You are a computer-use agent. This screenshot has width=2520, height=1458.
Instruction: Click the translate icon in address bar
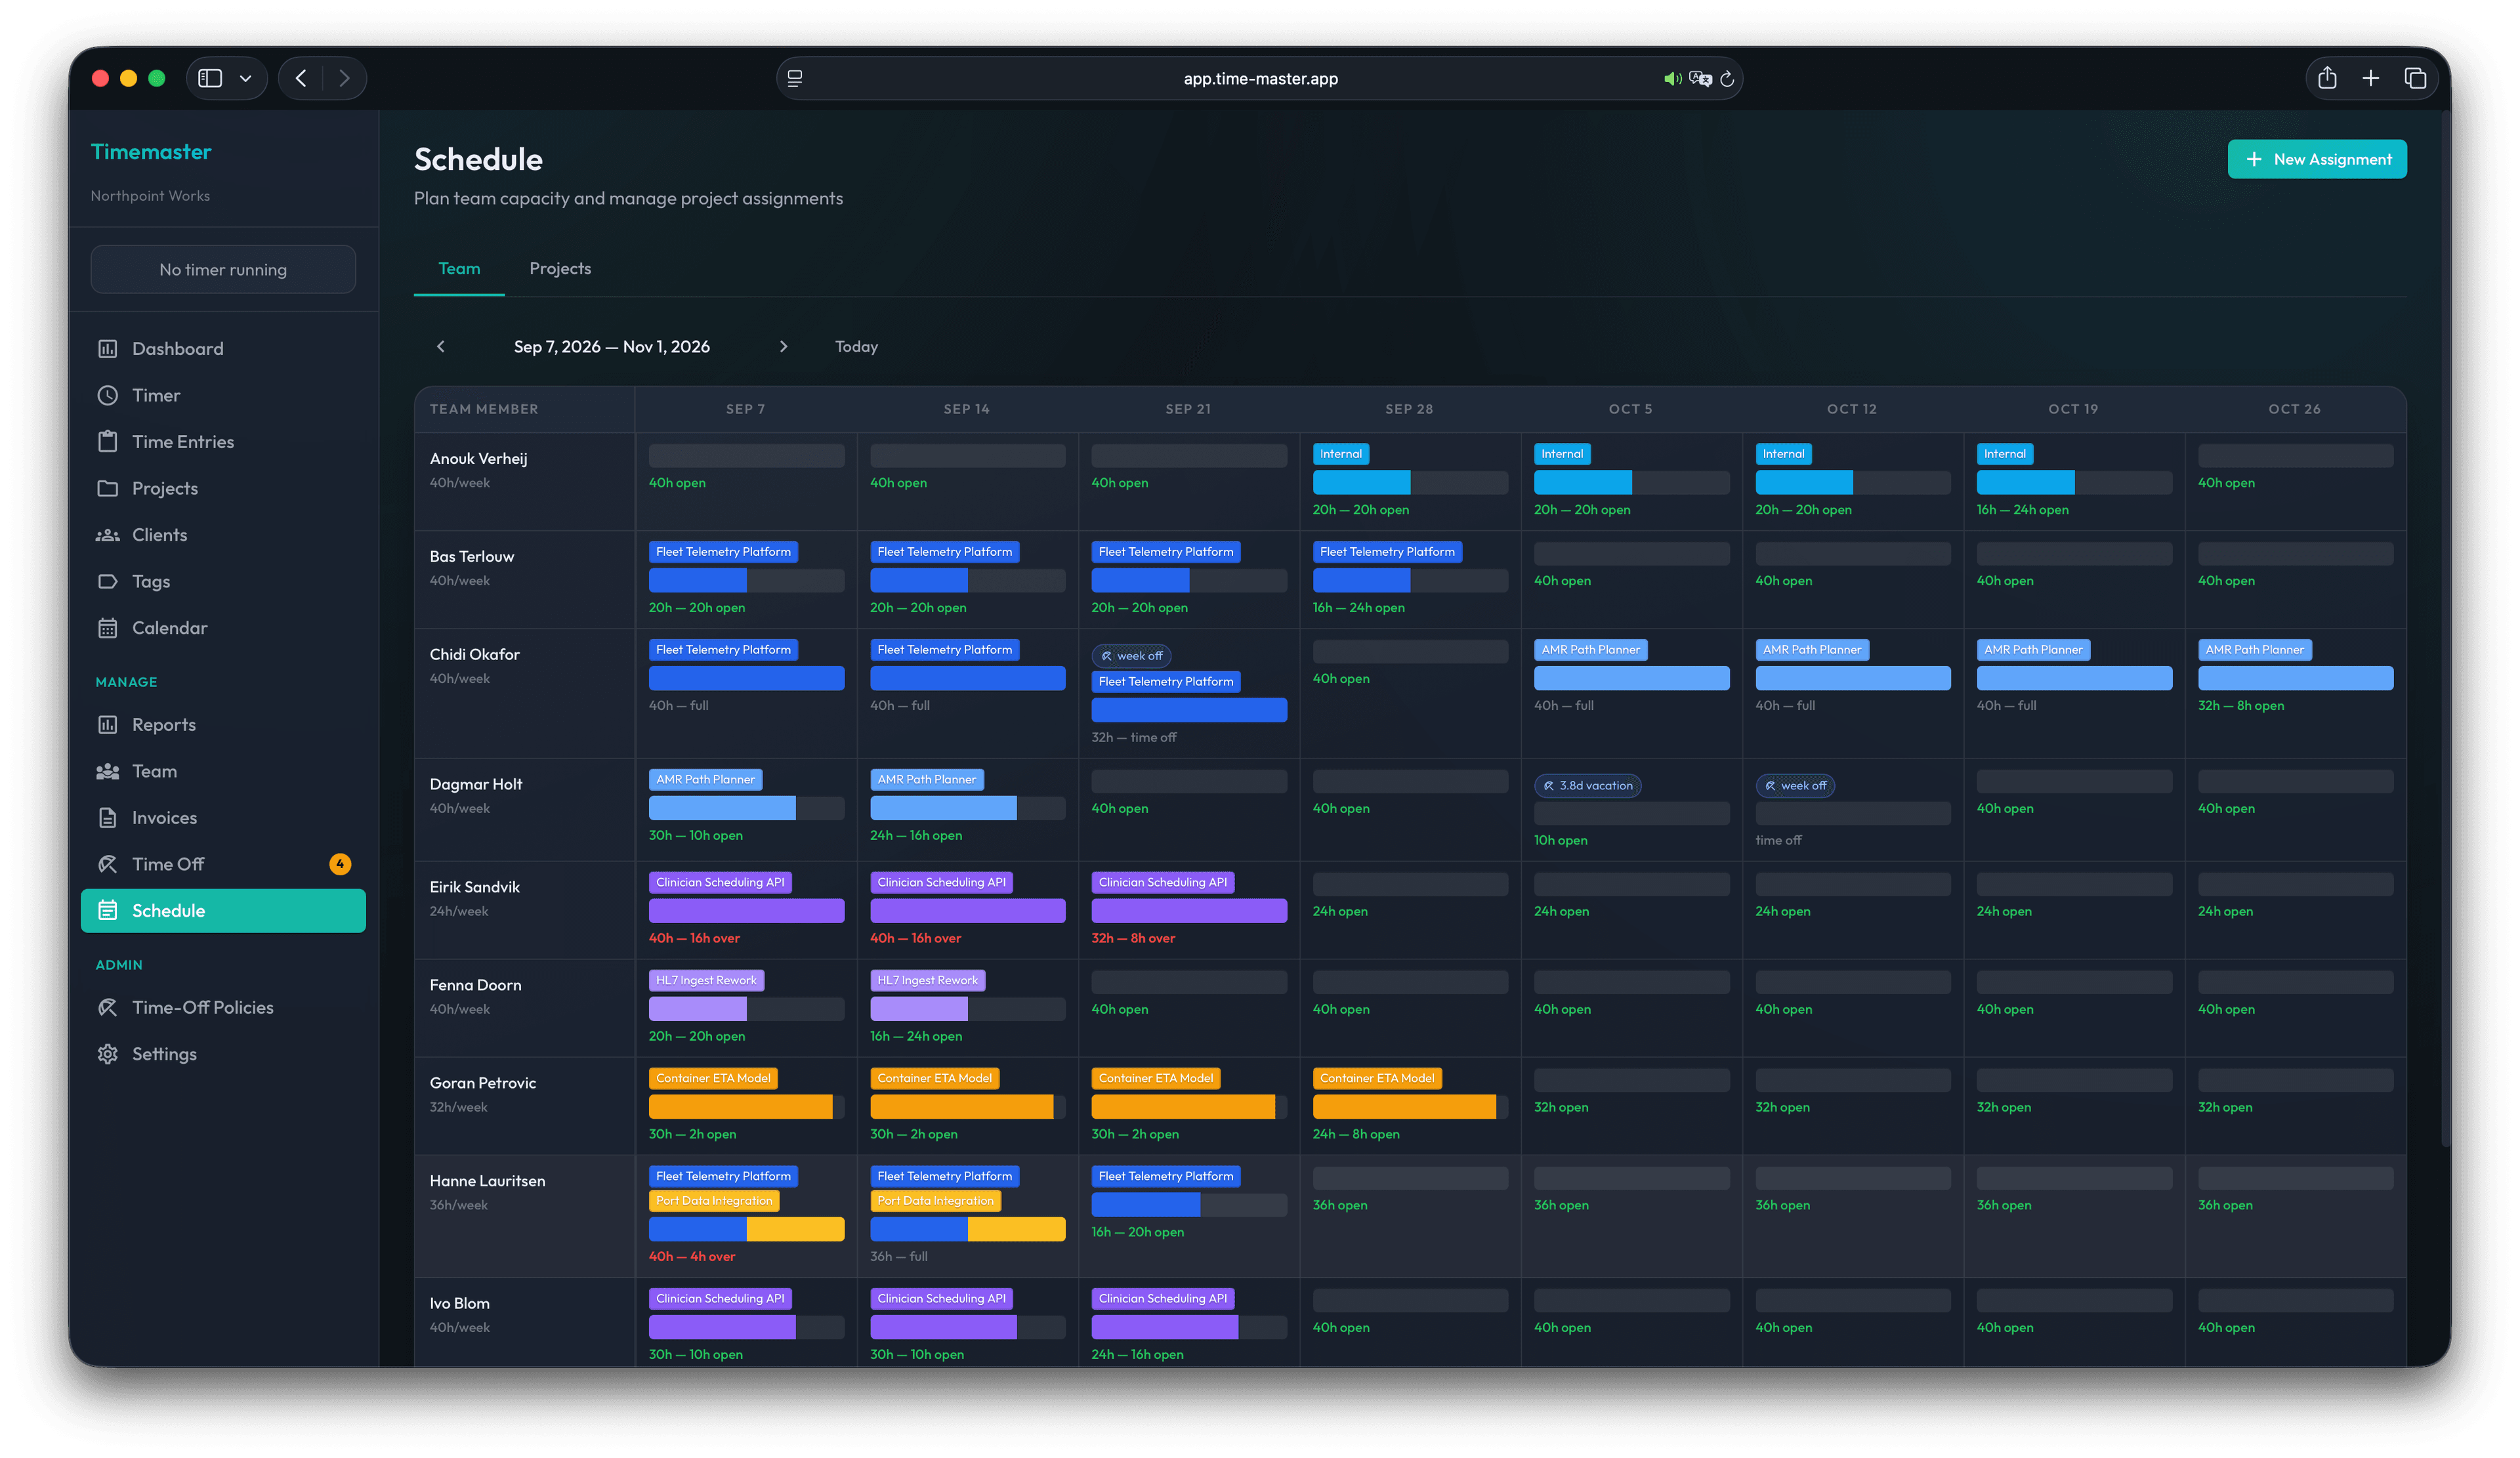coord(1700,78)
